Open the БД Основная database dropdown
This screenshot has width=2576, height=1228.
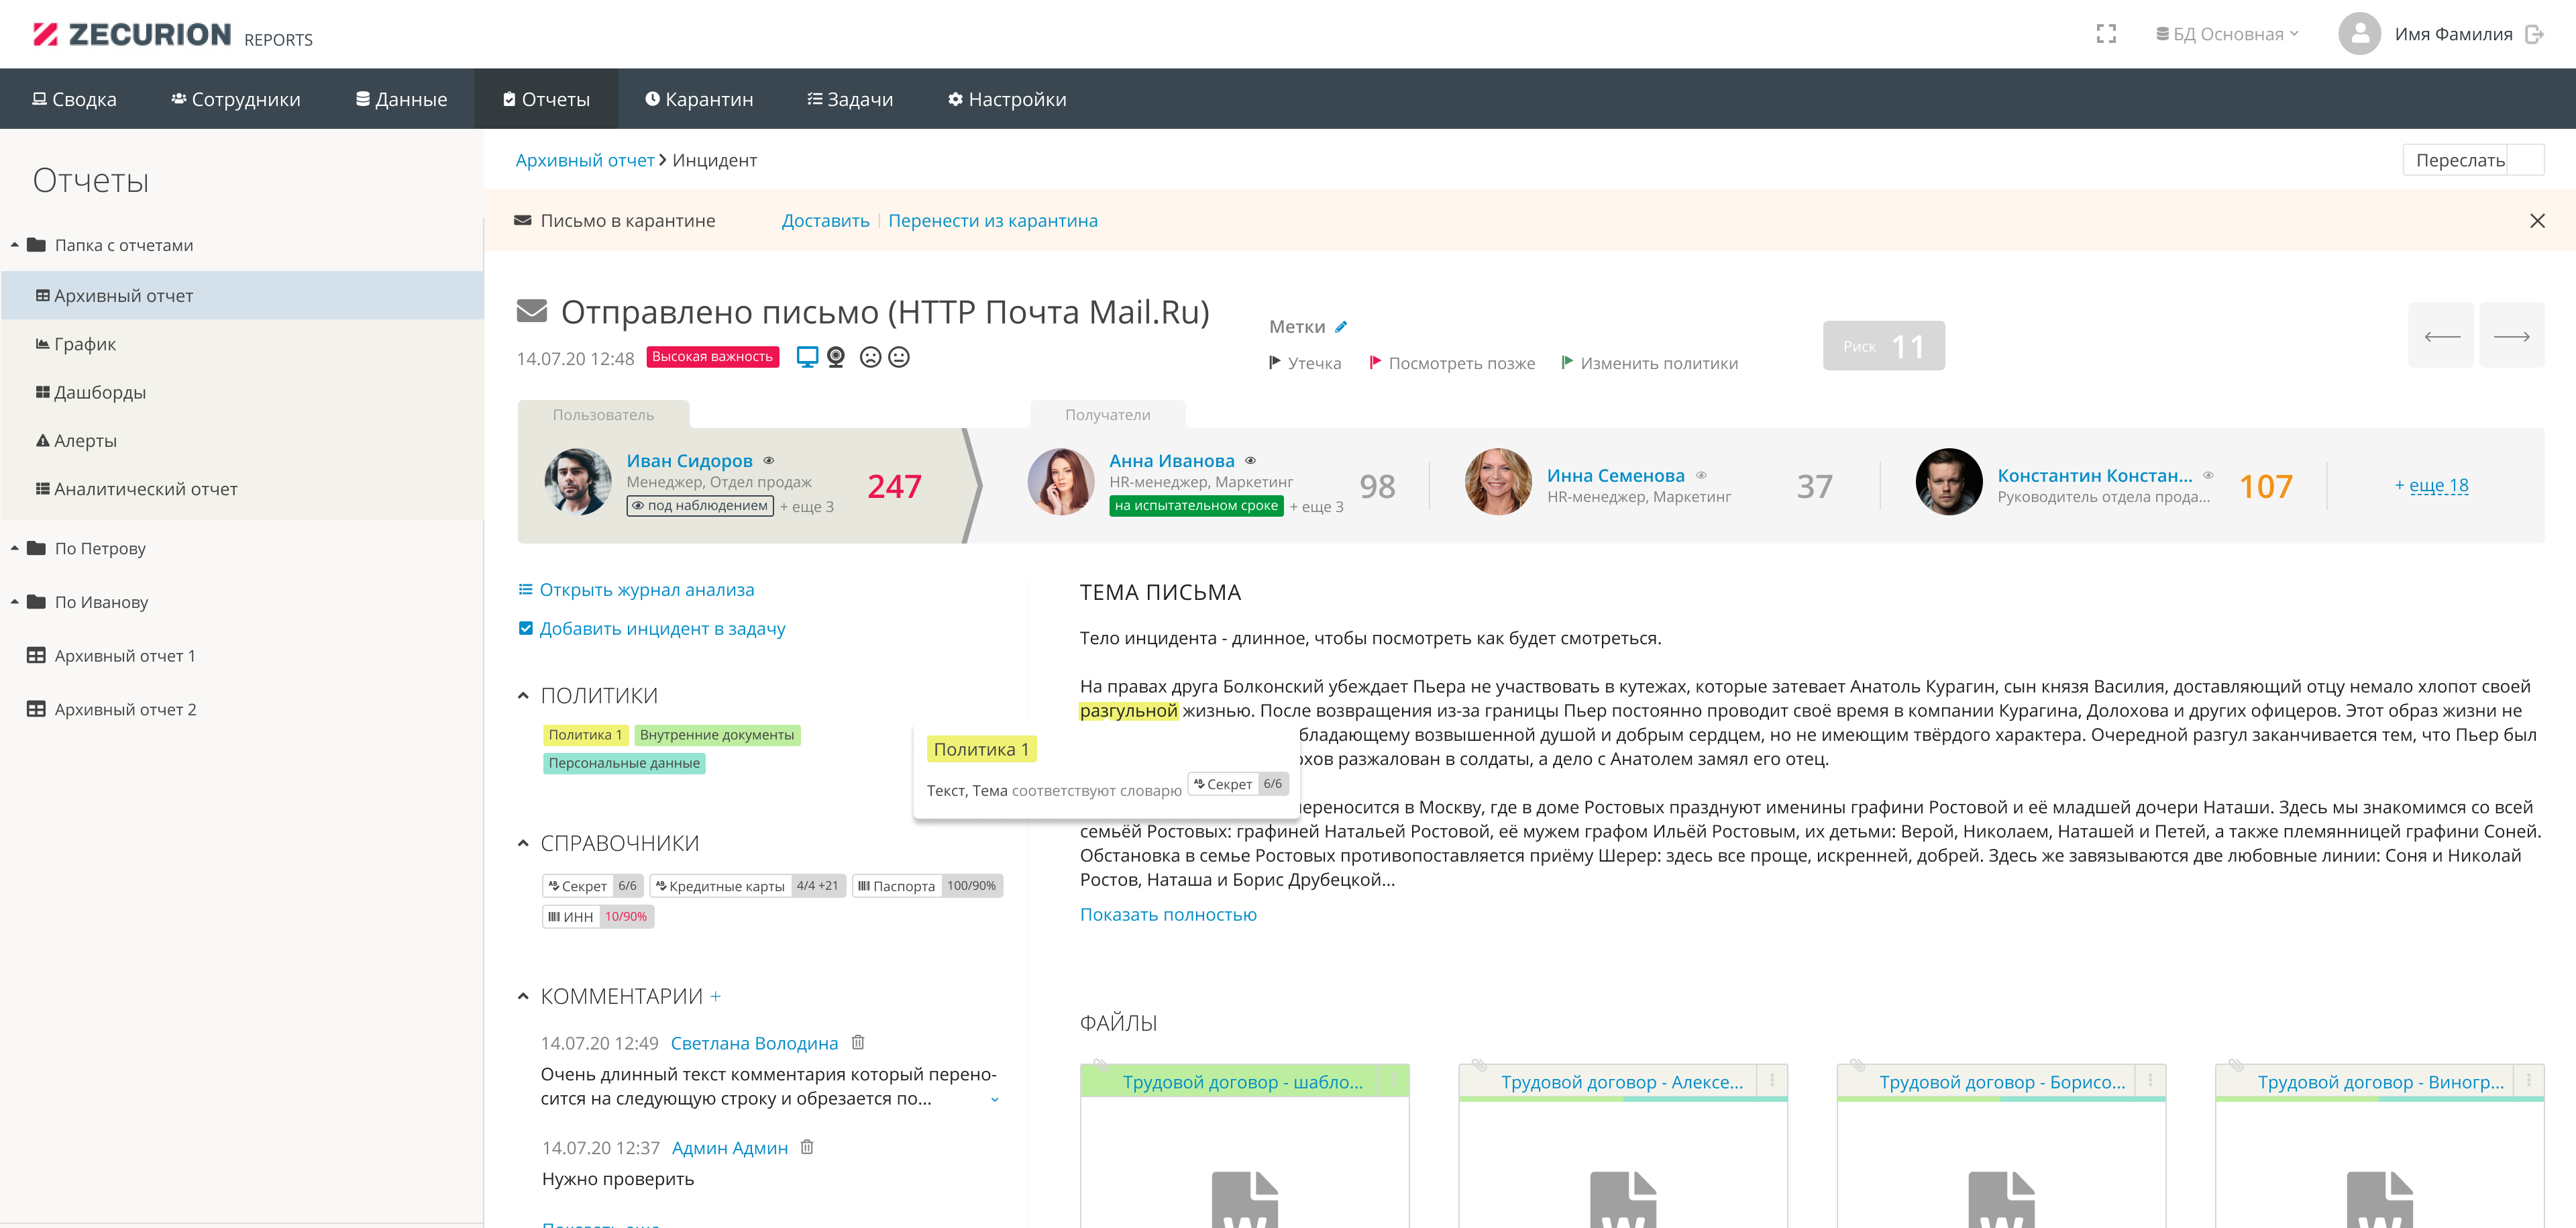(2227, 34)
